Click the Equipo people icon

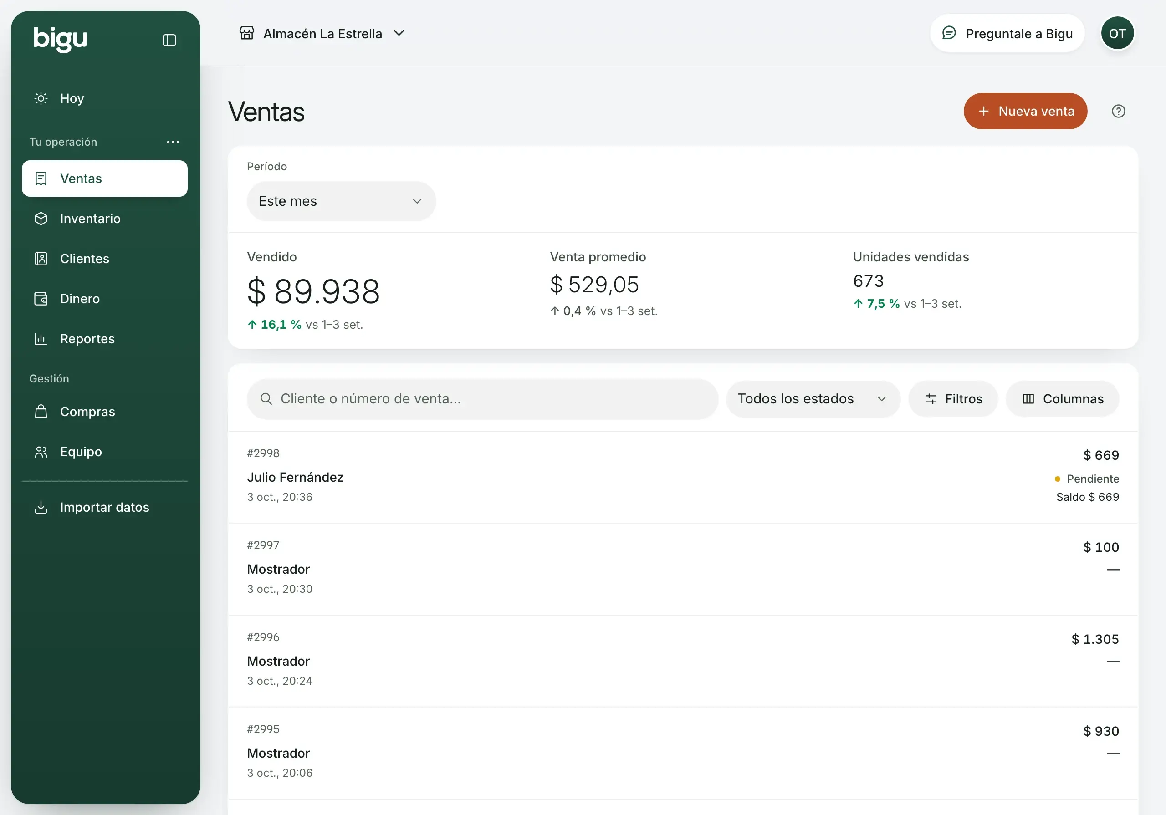pos(41,451)
